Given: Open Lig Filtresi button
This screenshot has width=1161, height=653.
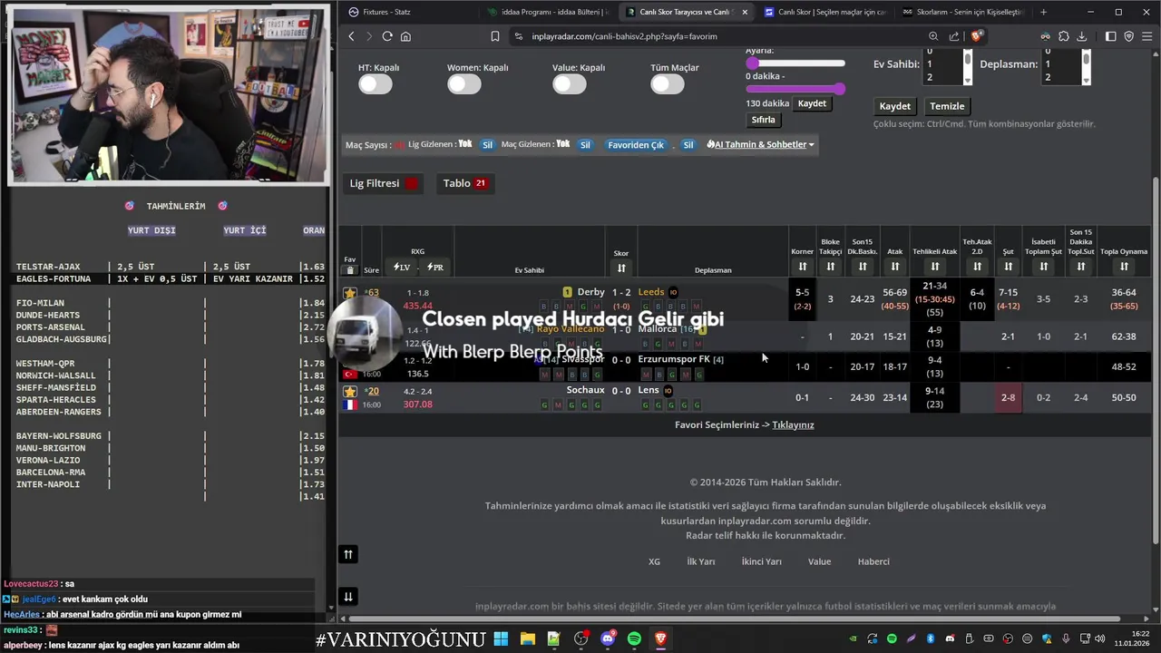Looking at the screenshot, I should [384, 183].
